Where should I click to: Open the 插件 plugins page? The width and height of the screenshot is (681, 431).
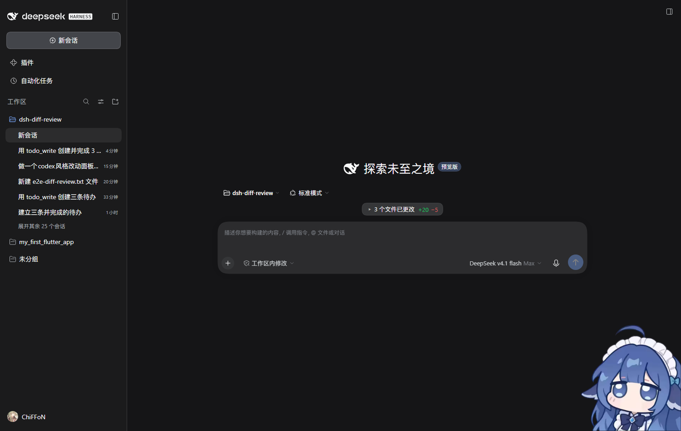point(64,63)
